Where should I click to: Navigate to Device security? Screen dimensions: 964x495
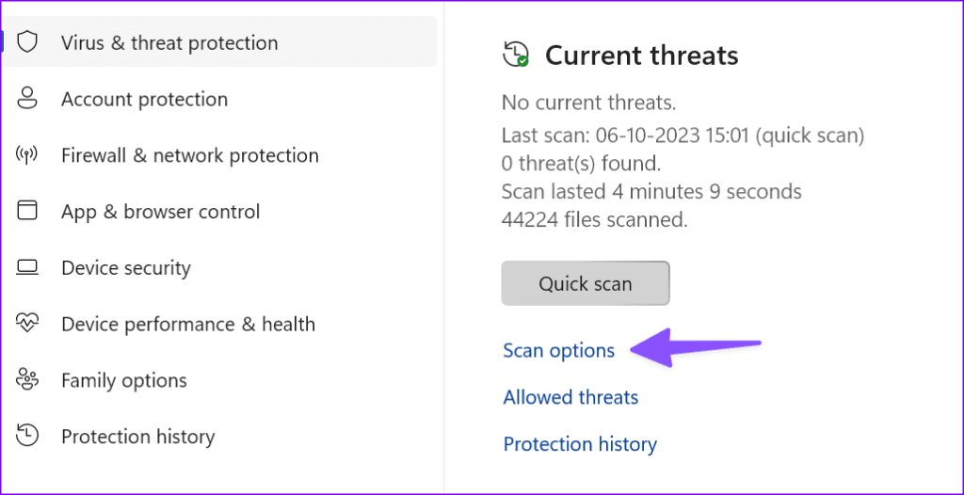125,268
